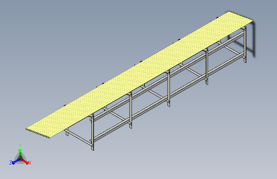Select the yellow pipe bundle on top of the rack
This screenshot has width=277, height=179.
140,75
